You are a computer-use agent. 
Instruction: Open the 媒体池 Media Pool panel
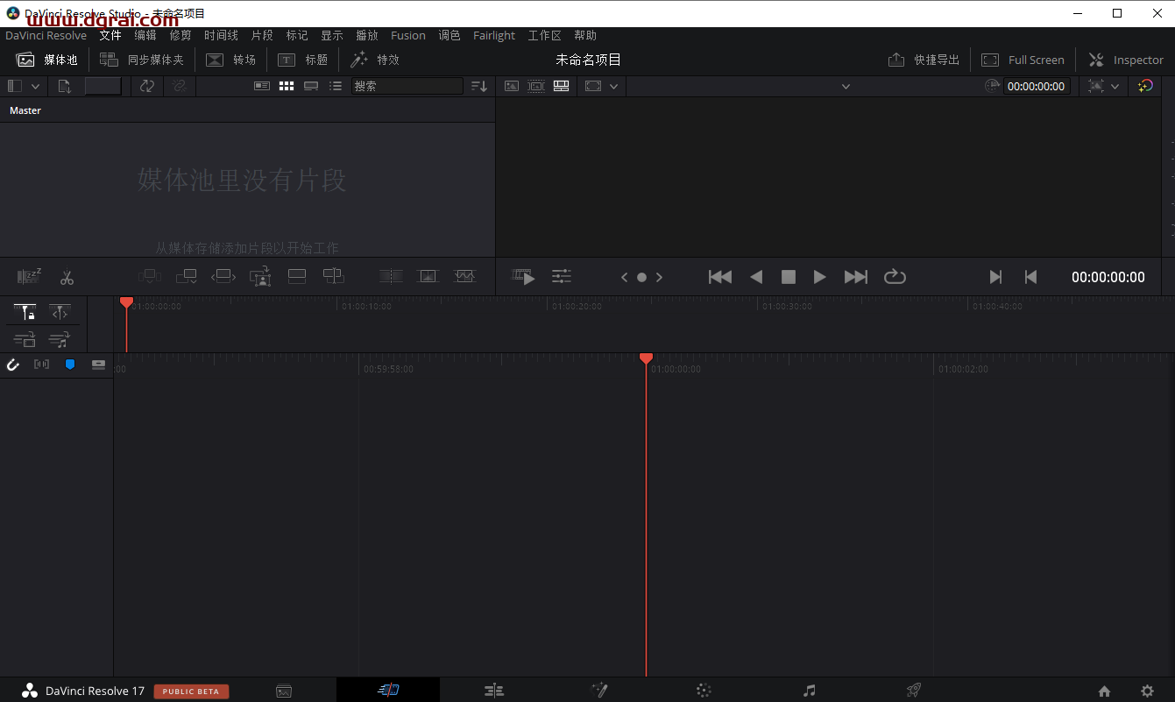[46, 60]
